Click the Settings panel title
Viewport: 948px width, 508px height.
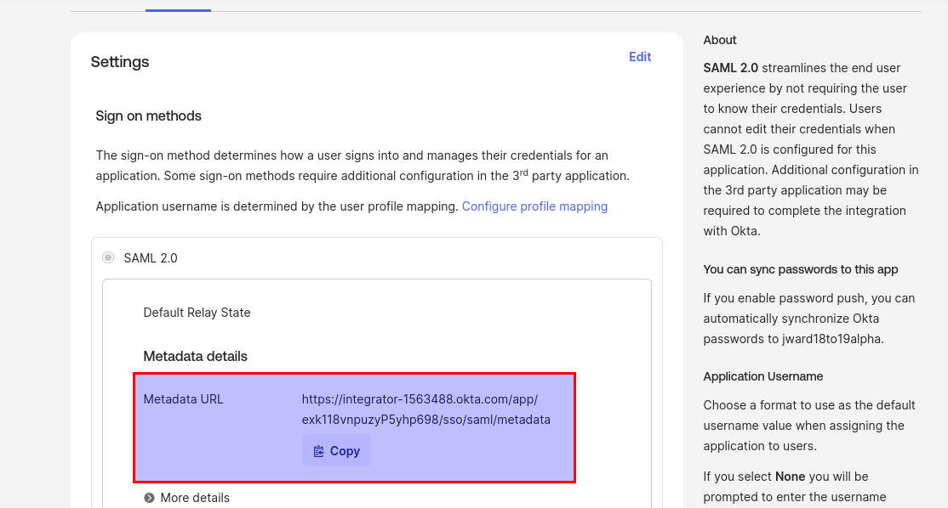click(119, 62)
